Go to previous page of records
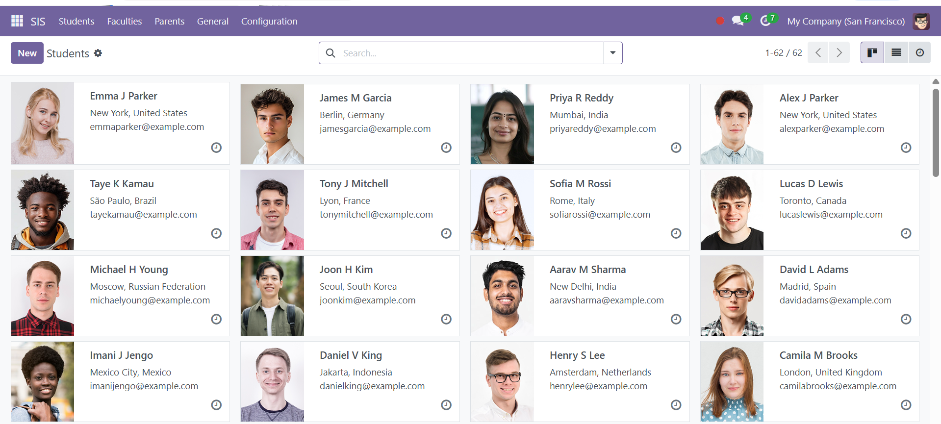This screenshot has height=424, width=941. point(818,52)
